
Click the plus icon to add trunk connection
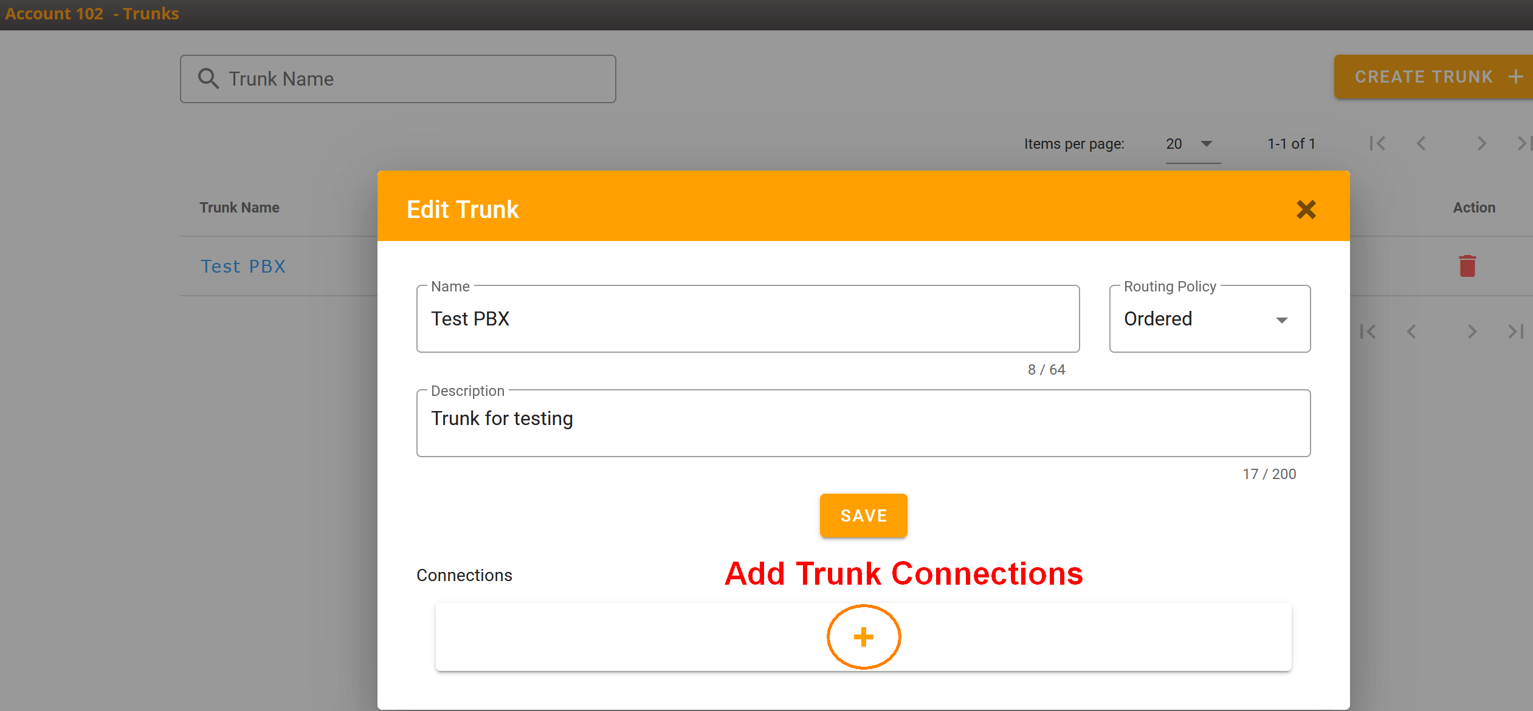pos(863,637)
